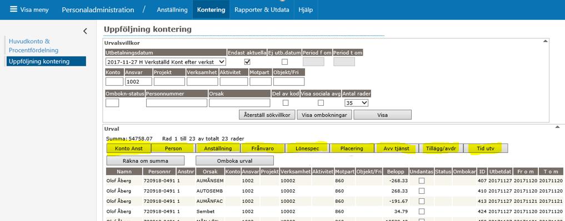The width and height of the screenshot is (565, 221).
Task: Enable Ej utb.datum checkbox
Action: point(284,62)
